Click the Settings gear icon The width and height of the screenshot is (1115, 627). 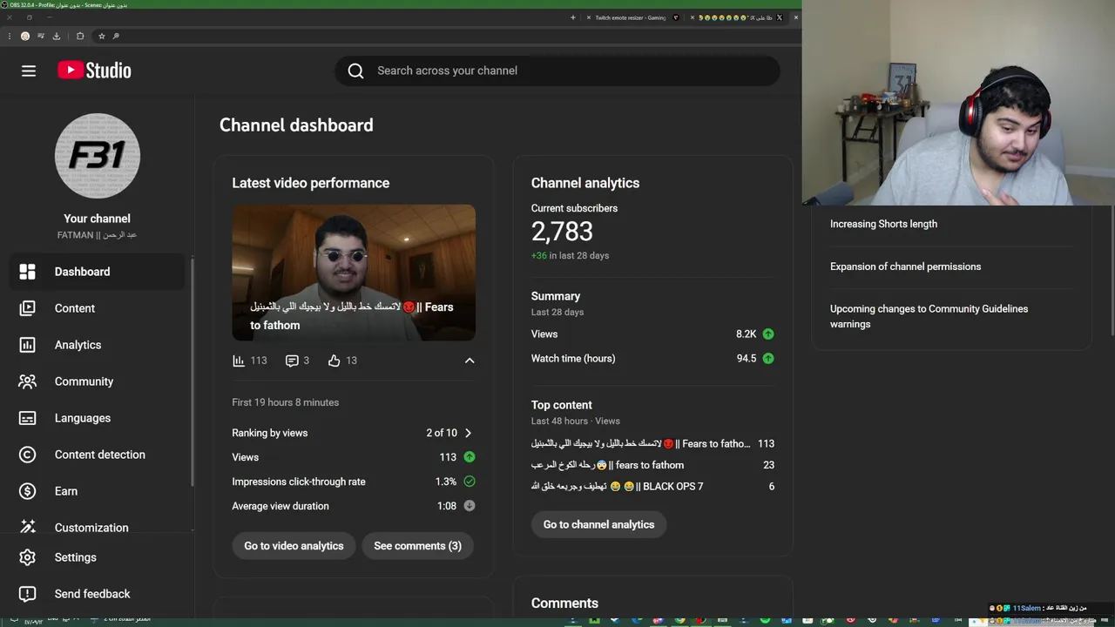(28, 557)
